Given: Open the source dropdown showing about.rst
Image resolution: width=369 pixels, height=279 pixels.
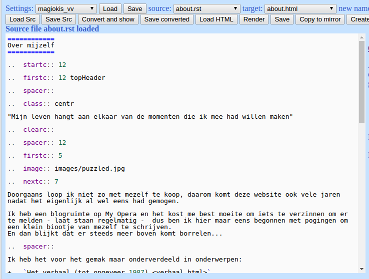Looking at the screenshot, I should pyautogui.click(x=206, y=9).
